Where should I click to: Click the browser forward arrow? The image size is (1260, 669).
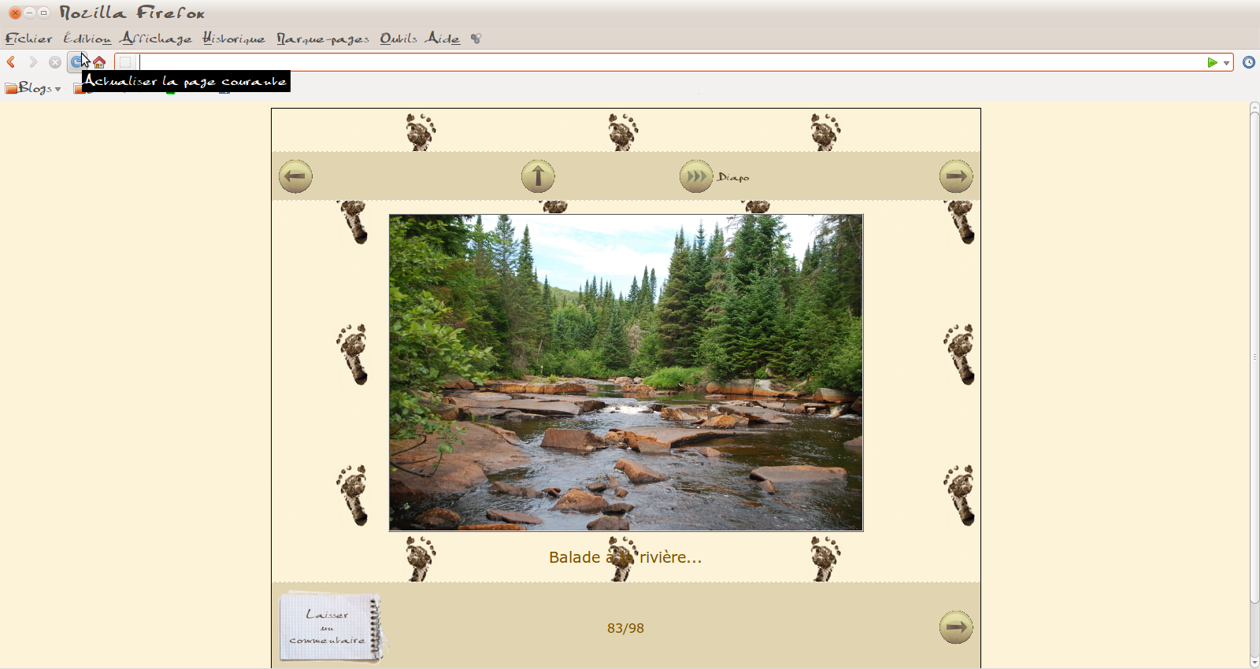tap(33, 62)
